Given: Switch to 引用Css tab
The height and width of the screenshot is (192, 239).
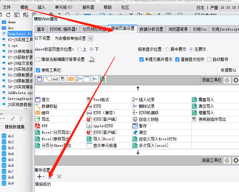Looking at the screenshot, I should point(200,29).
